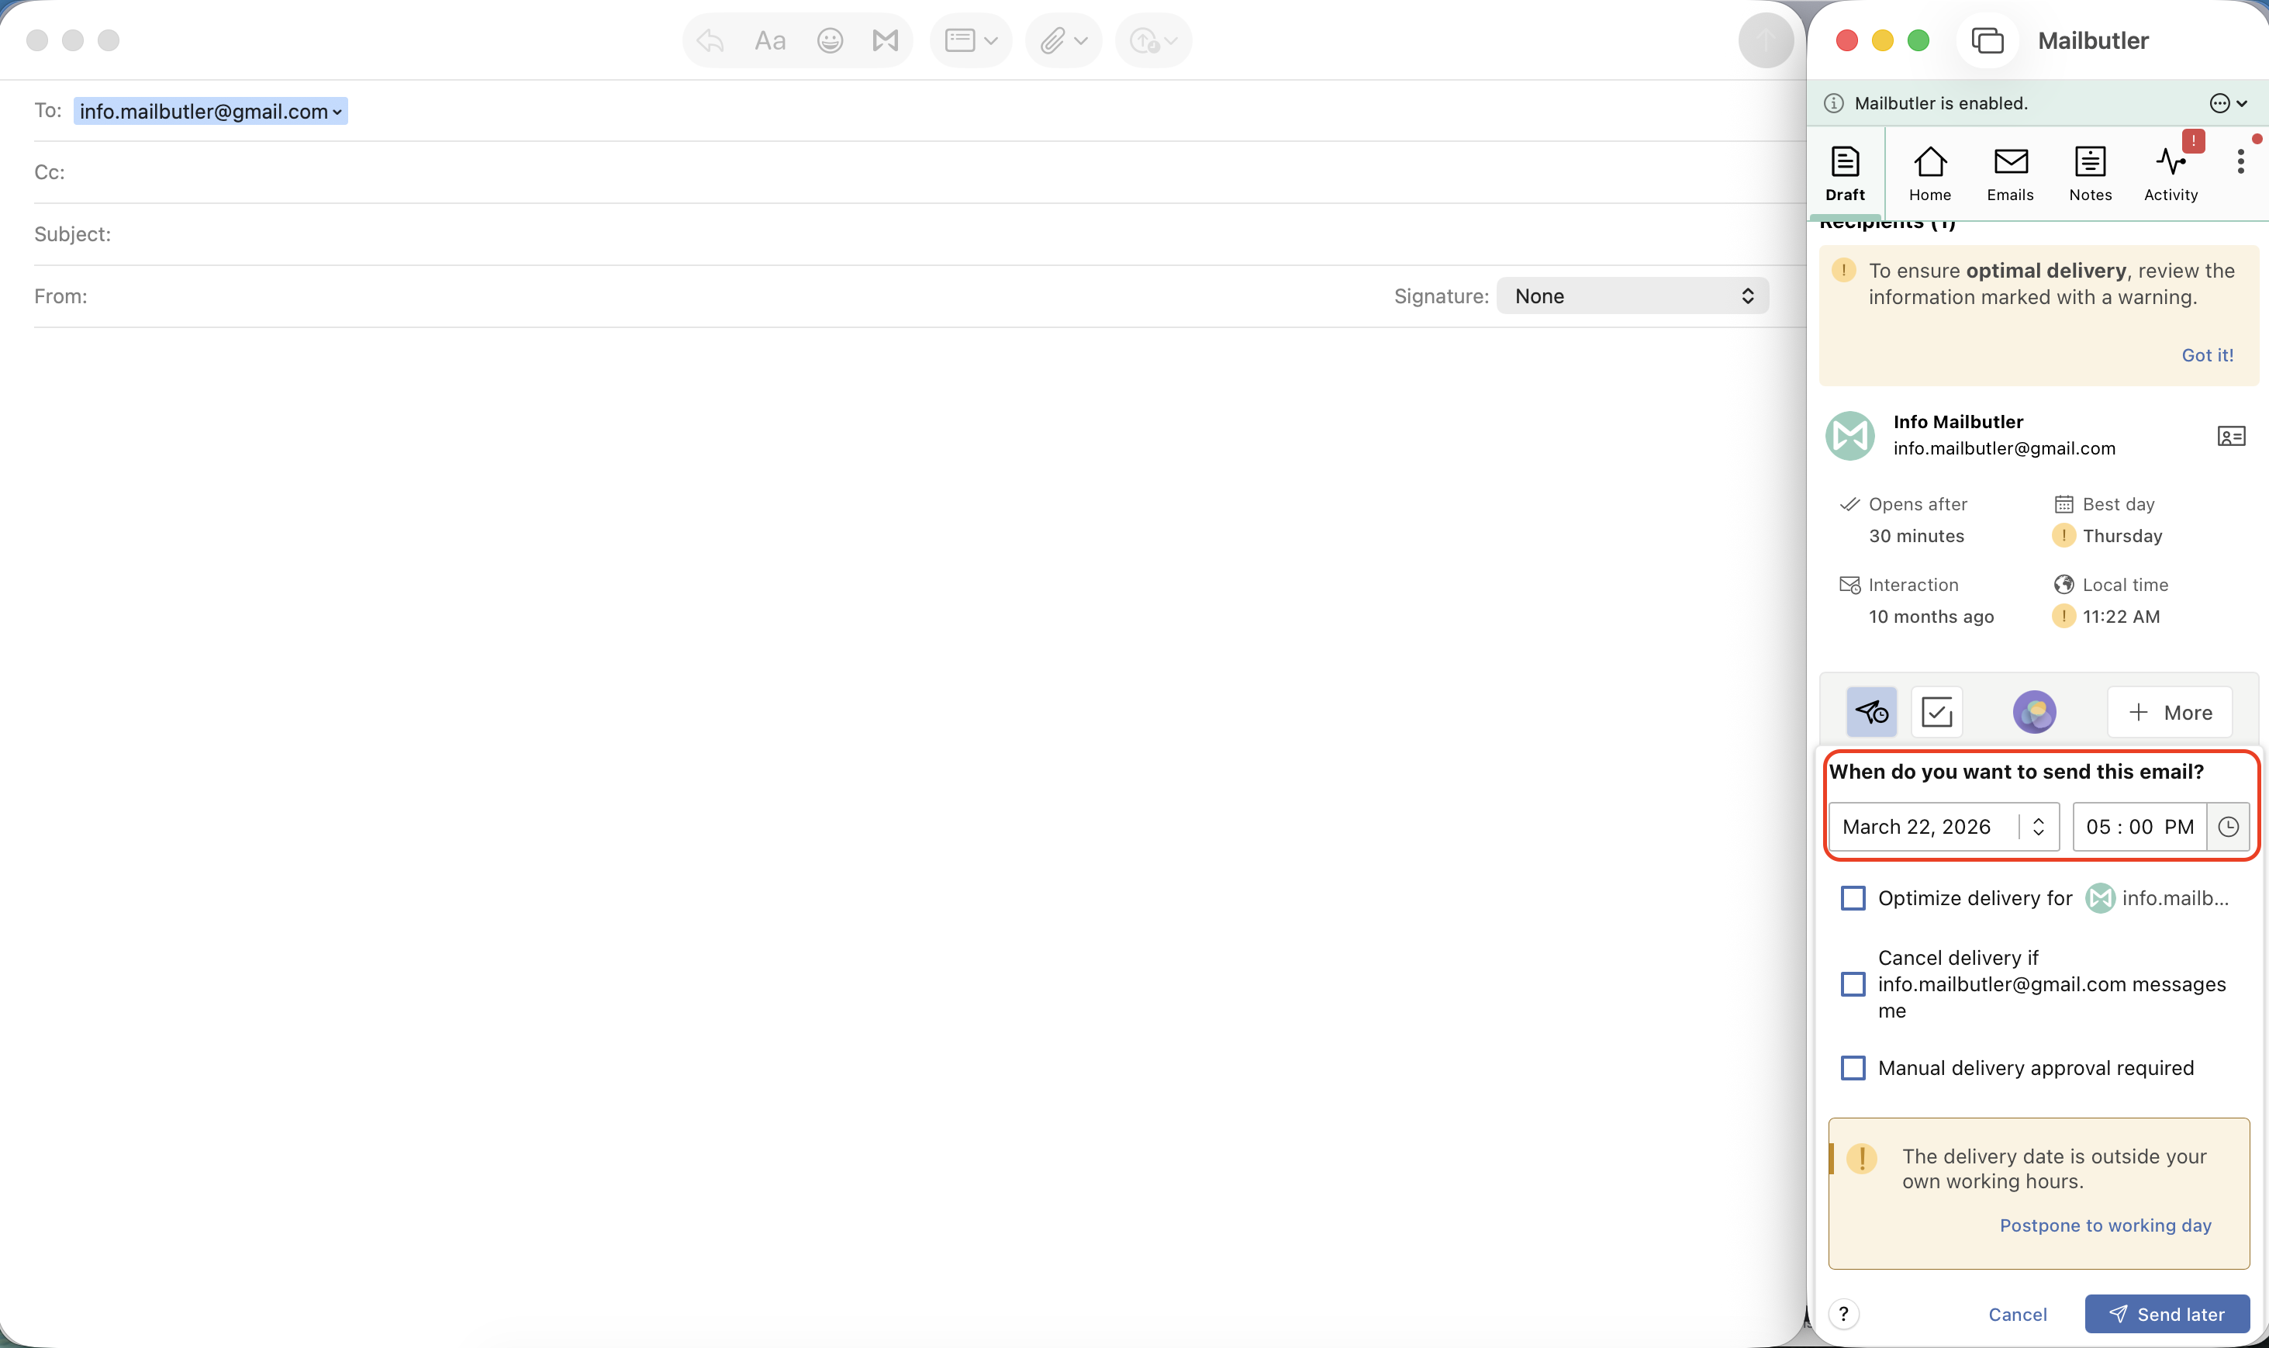Click the info icon beside Mailbutler is enabled
This screenshot has width=2269, height=1348.
(x=1834, y=102)
